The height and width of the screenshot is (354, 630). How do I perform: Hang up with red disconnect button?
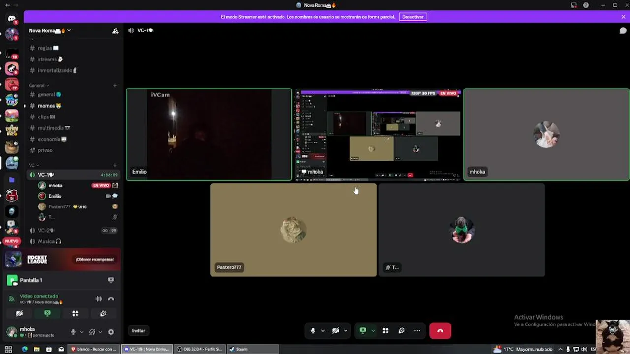pos(440,331)
